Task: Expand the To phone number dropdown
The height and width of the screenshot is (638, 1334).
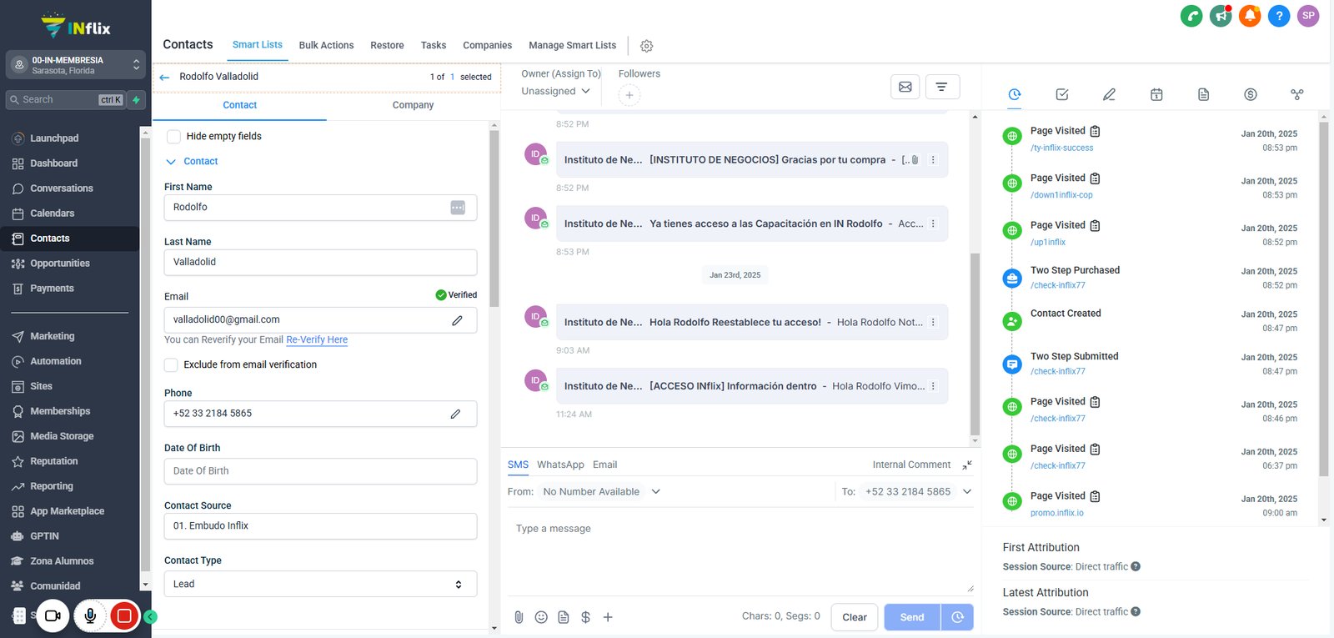Action: click(967, 492)
